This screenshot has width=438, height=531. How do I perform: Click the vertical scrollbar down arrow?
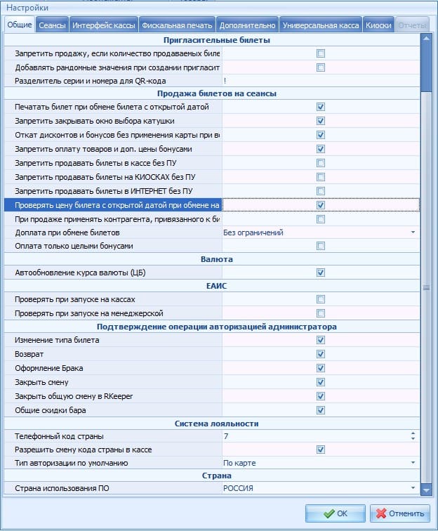425,488
